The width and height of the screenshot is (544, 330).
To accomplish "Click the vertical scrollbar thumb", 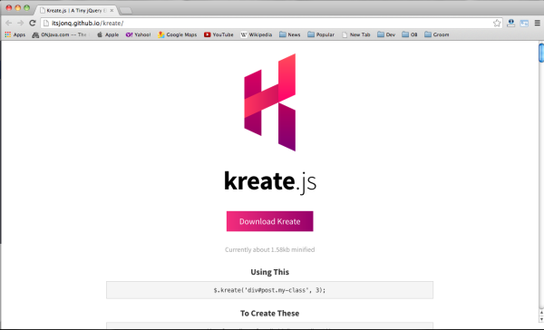I will click(541, 53).
